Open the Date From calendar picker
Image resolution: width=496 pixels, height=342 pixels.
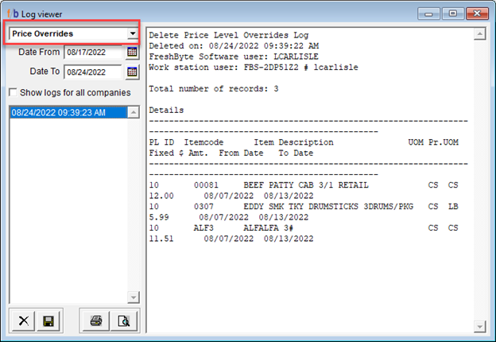pyautogui.click(x=132, y=52)
